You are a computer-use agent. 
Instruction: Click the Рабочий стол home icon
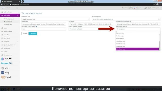pos(2,12)
